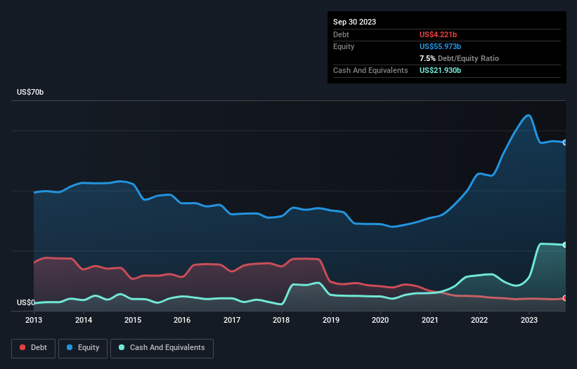Select the 2023 x-axis label

click(x=529, y=320)
